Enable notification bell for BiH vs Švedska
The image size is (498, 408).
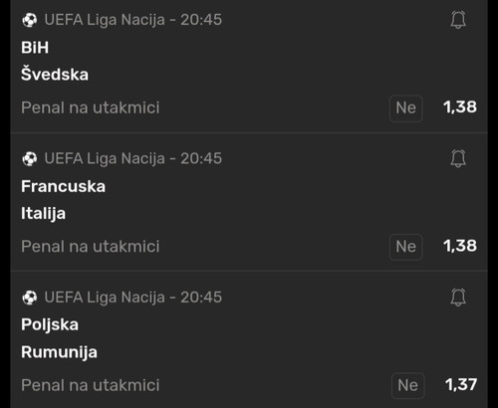(458, 20)
